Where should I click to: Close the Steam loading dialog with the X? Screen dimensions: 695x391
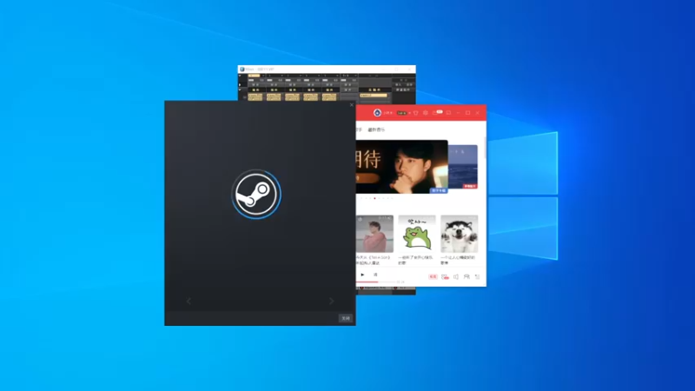[352, 105]
